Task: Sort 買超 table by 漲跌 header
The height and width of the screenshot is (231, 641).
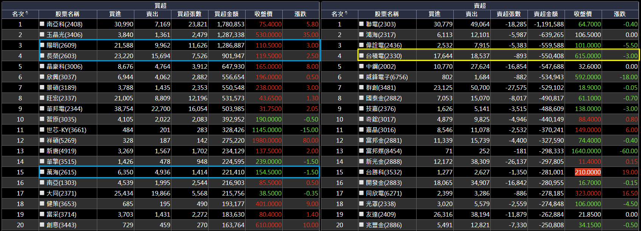Action: [300, 14]
